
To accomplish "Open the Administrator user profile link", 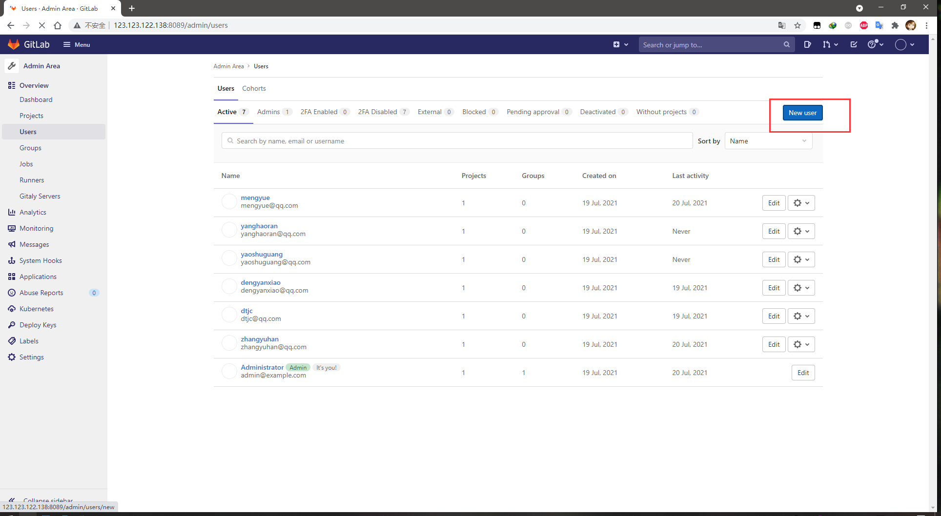I will (262, 367).
